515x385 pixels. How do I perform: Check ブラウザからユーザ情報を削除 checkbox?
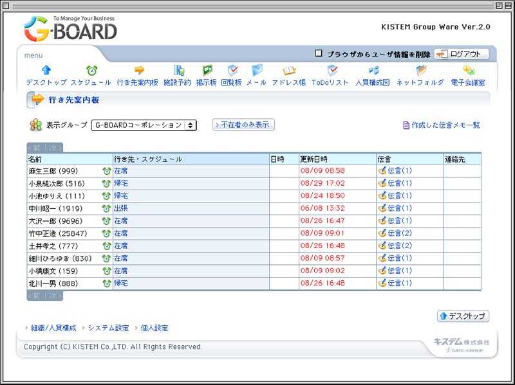pos(318,53)
